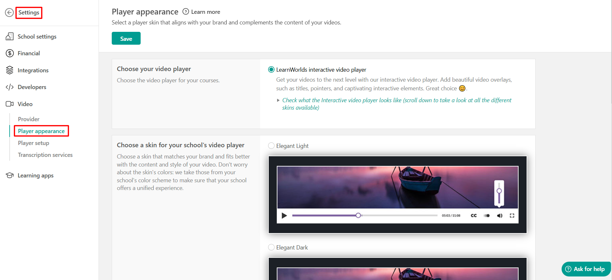Click the unplayed part of the progress track
This screenshot has height=280, width=612.
[399, 215]
